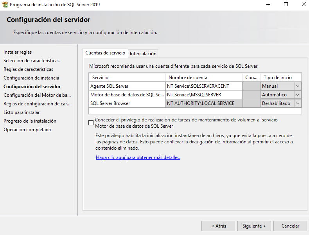The height and width of the screenshot is (235, 309).
Task: Maximize the installer window
Action: (286, 5)
